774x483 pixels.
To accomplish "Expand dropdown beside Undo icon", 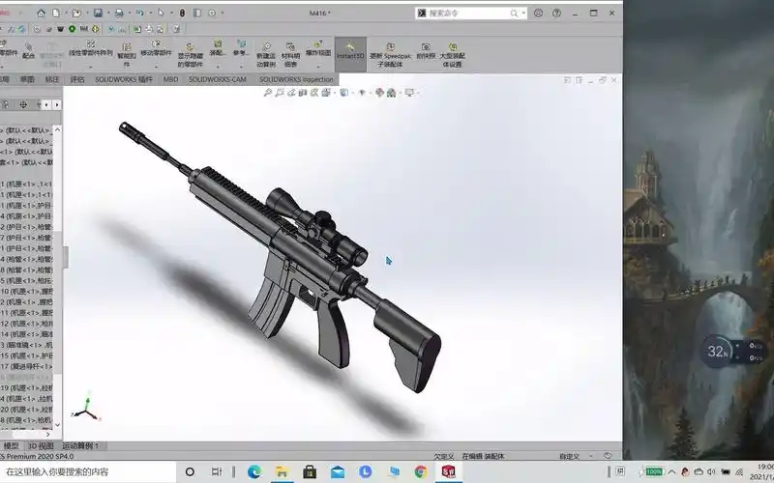I will click(149, 14).
